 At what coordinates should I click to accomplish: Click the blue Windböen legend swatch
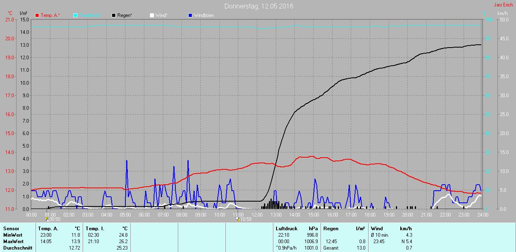(190, 15)
